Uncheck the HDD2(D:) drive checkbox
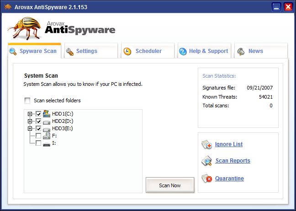The width and height of the screenshot is (296, 211). pos(38,121)
